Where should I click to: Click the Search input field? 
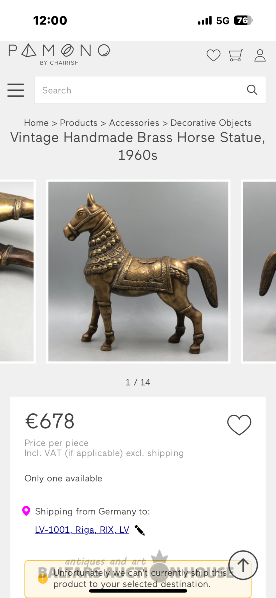pyautogui.click(x=150, y=90)
